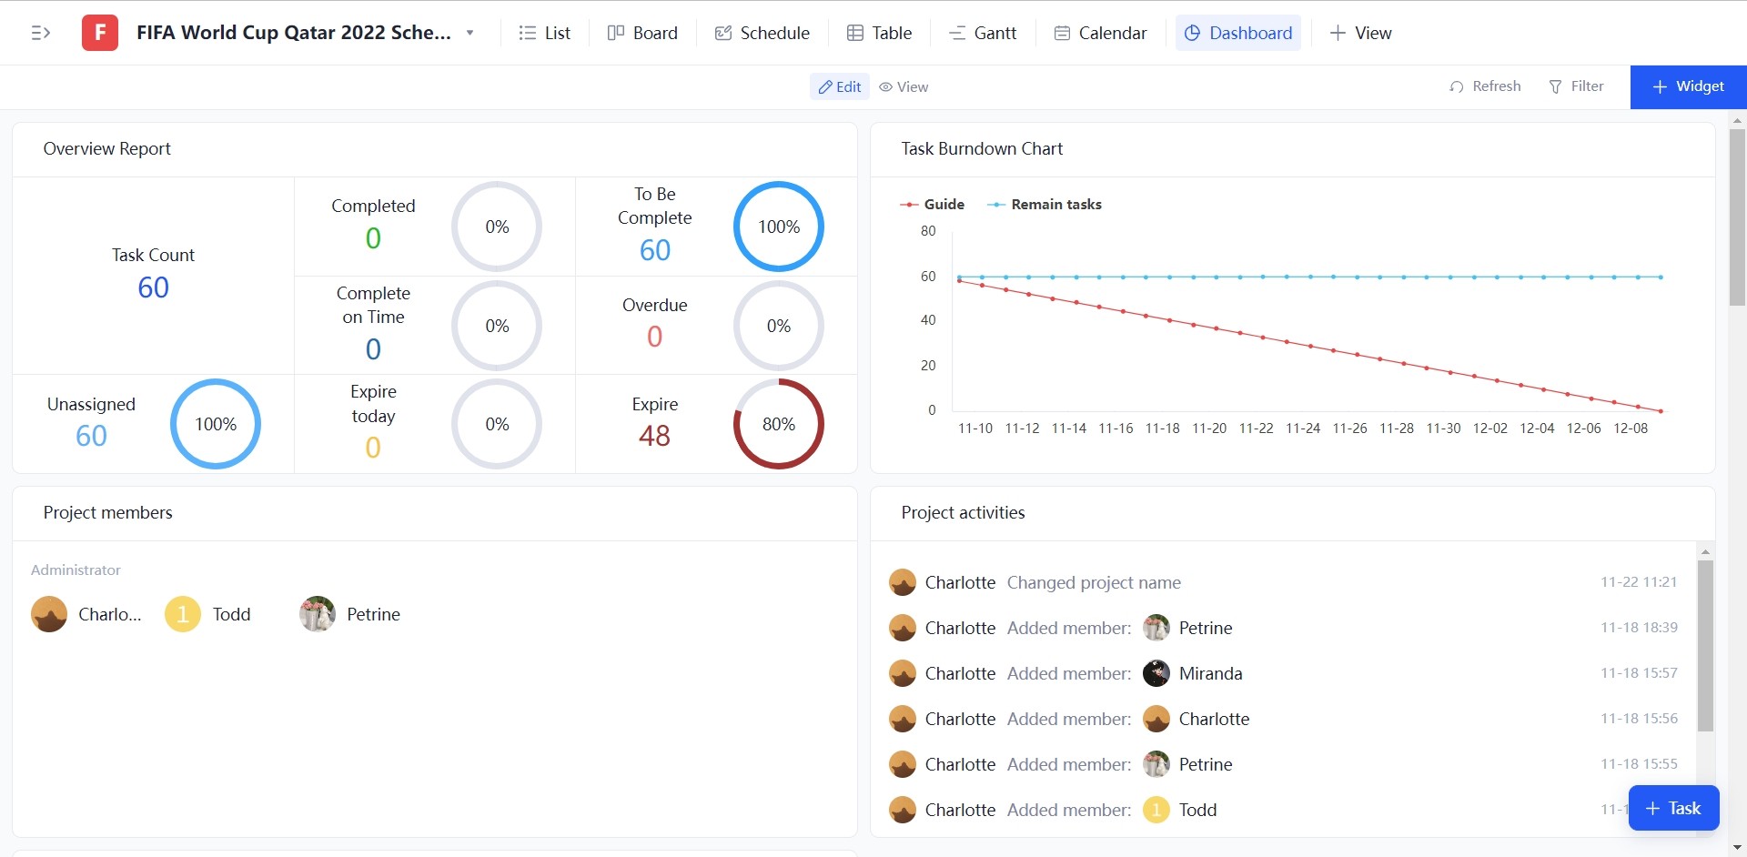Collapse the sidebar using the toggle icon
Screen dimensions: 1747x857
click(x=40, y=33)
